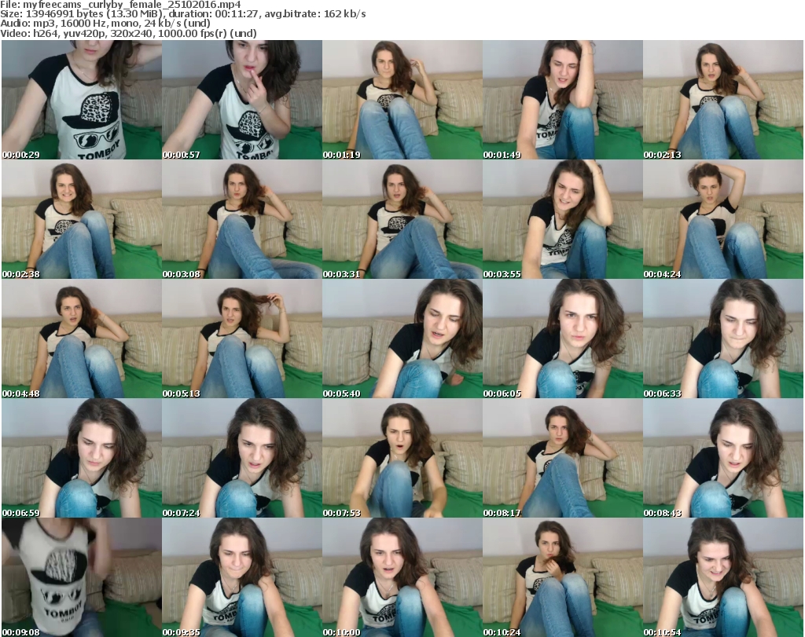Select the thumbnail timestamped 00:04:48

(x=82, y=339)
